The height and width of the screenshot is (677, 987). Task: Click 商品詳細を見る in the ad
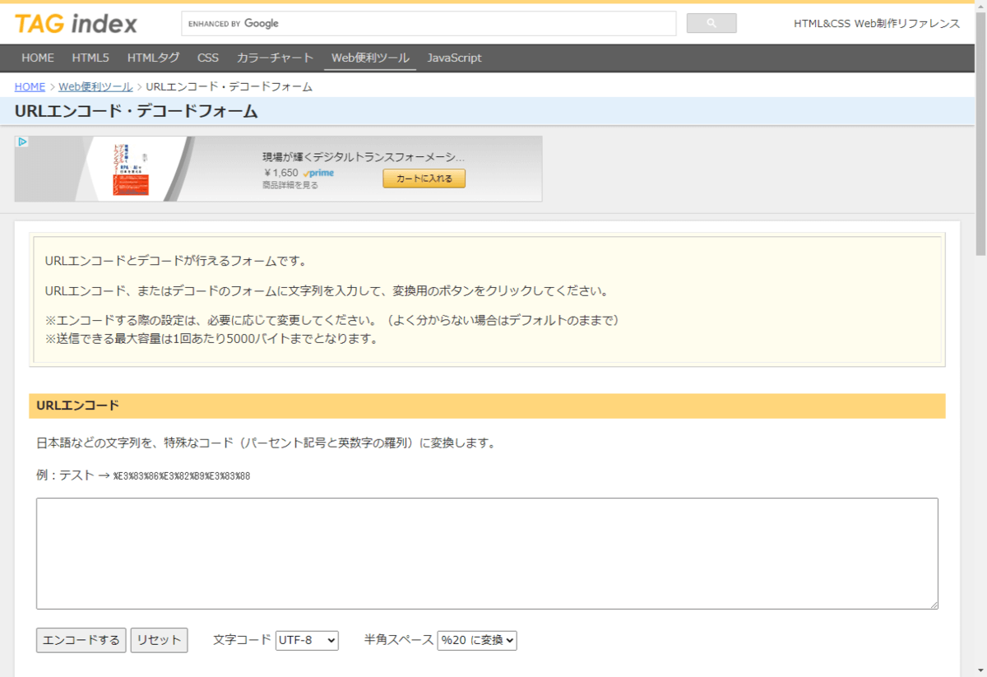pyautogui.click(x=290, y=185)
